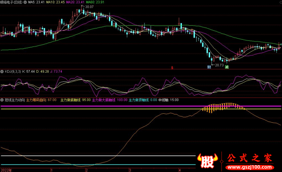
Task: Click the green 减 shareholding reduction marker
Action: (x=227, y=67)
